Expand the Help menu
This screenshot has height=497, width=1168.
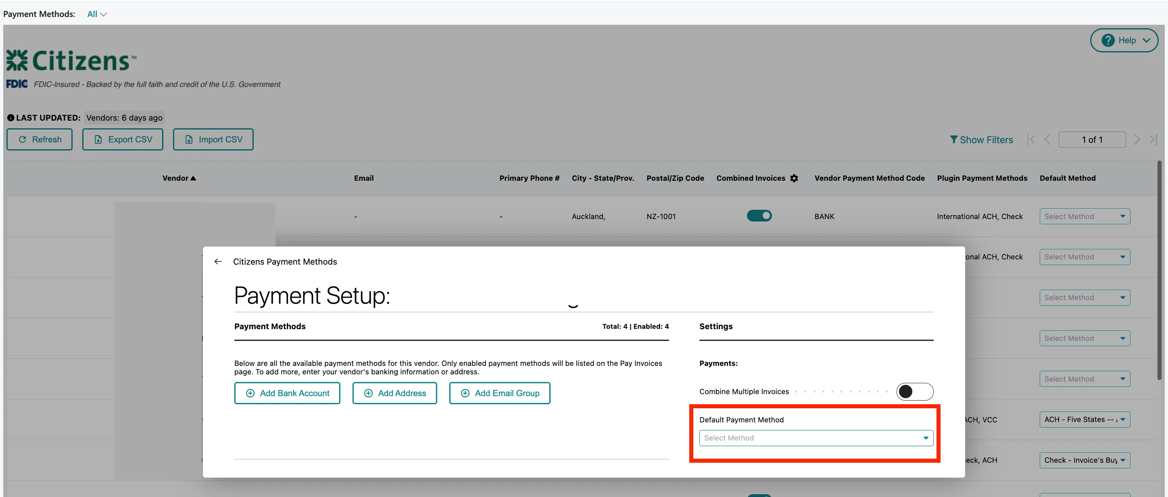click(x=1124, y=40)
